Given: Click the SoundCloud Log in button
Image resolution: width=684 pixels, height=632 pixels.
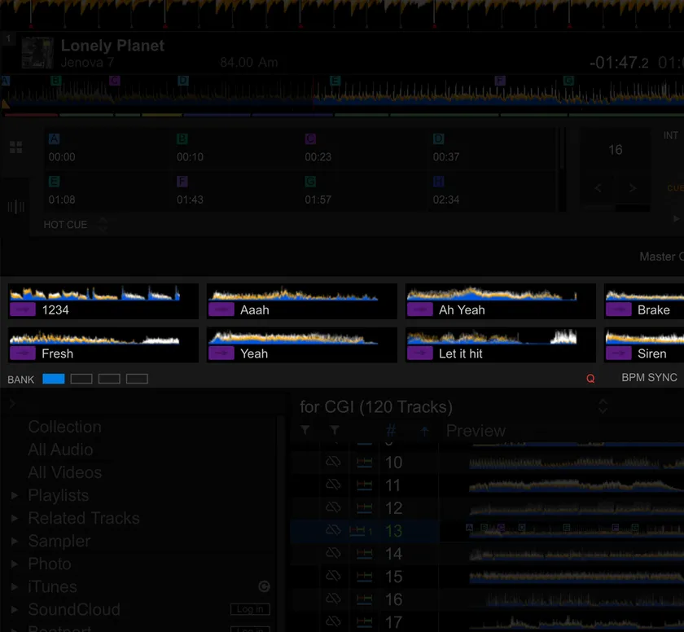Looking at the screenshot, I should pyautogui.click(x=249, y=609).
